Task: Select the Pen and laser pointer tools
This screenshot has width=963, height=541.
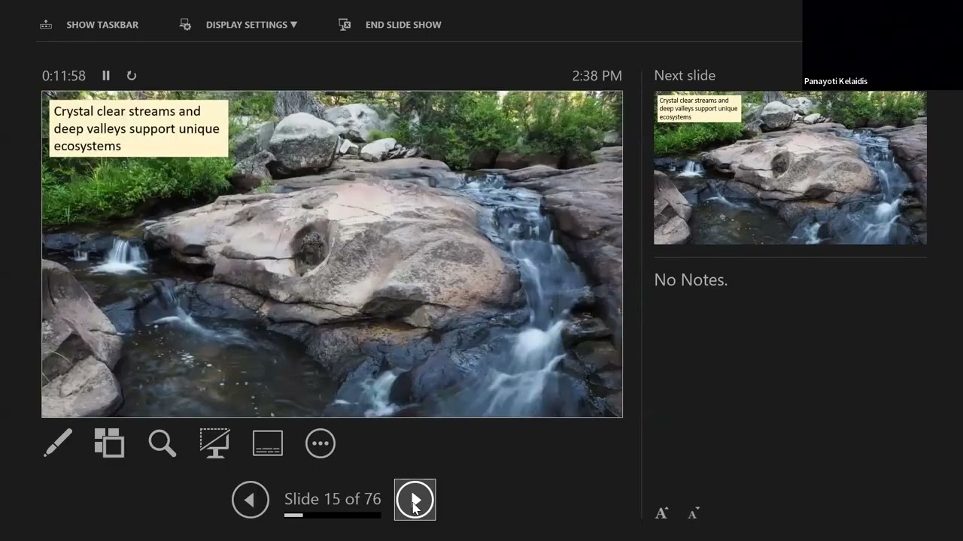Action: 58,443
